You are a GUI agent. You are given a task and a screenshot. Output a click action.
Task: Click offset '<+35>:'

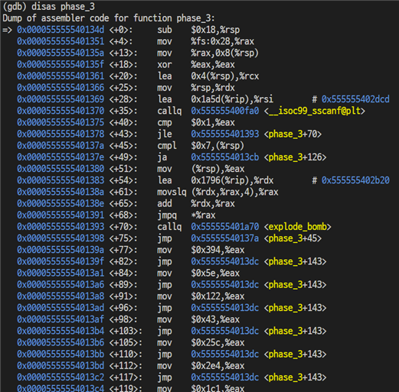click(x=123, y=111)
